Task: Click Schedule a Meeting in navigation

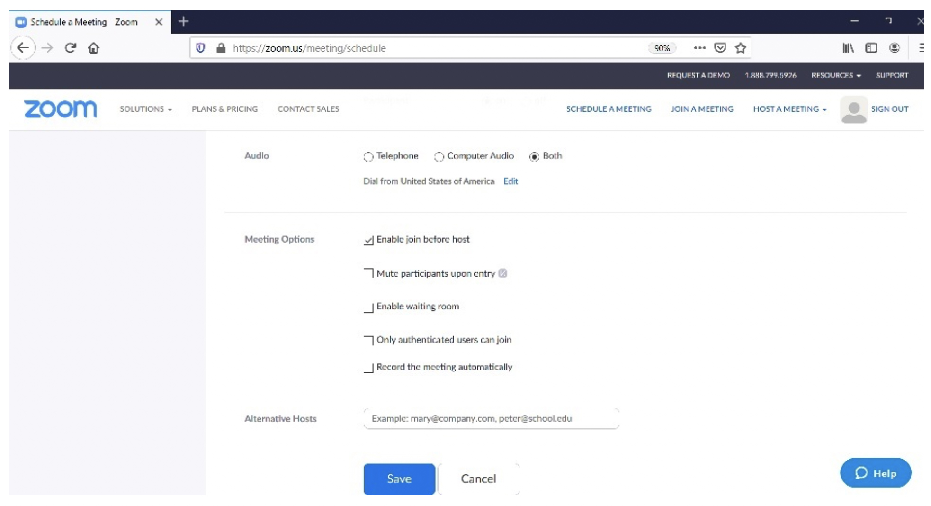Action: point(609,109)
